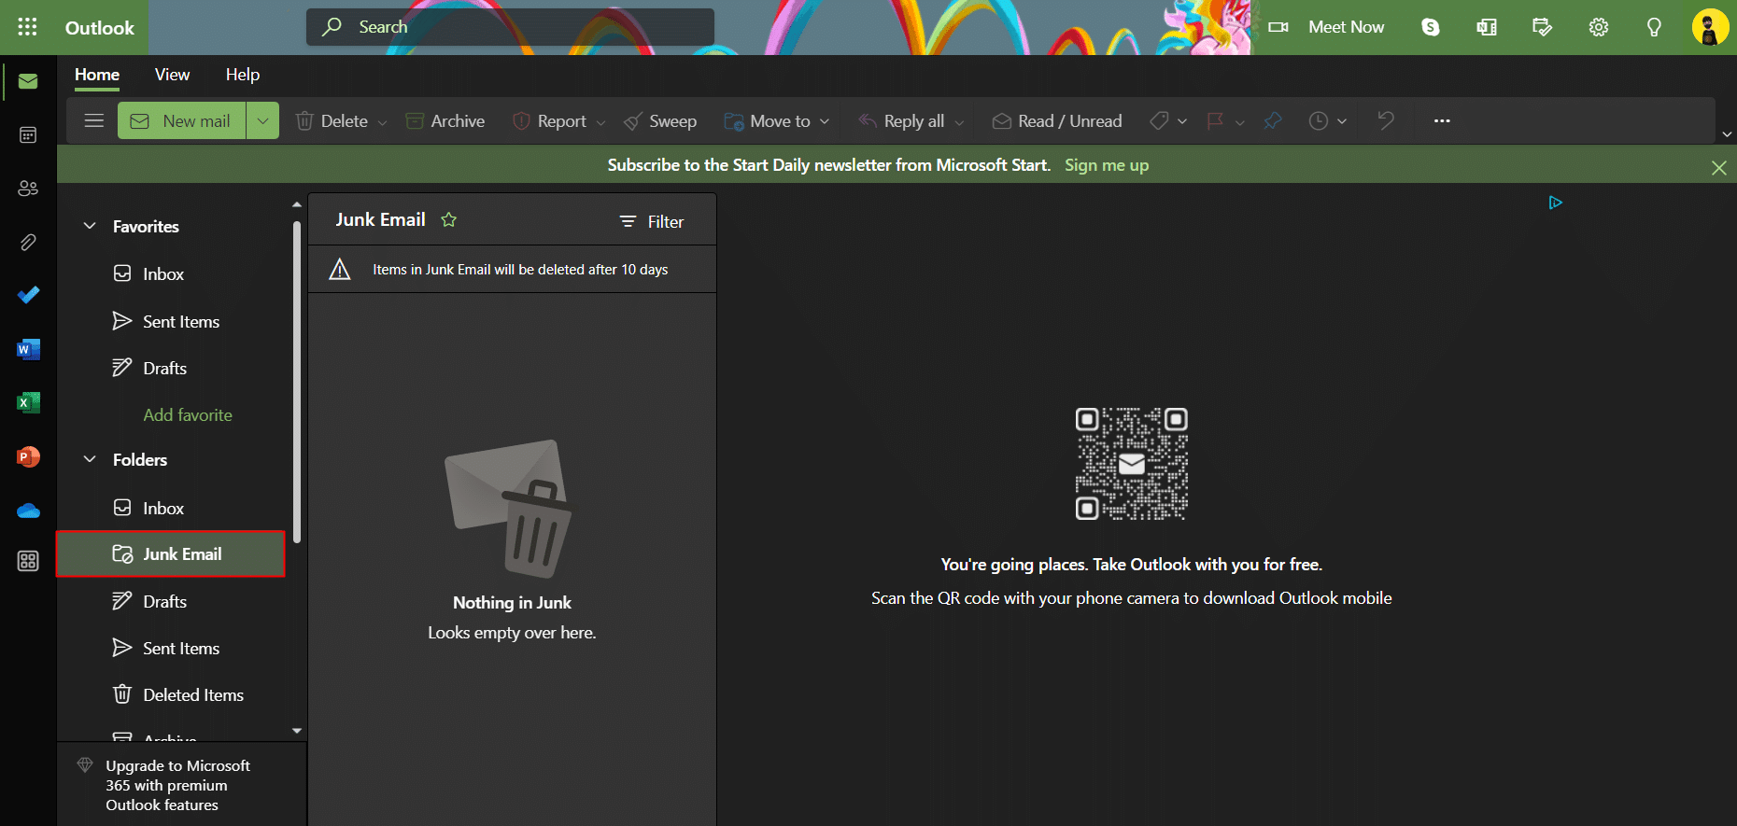This screenshot has width=1737, height=826.
Task: Open the Categorize dropdown arrow
Action: pyautogui.click(x=1182, y=121)
